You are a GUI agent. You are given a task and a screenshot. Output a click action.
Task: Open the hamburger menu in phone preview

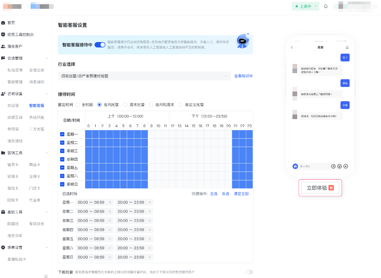347,47
